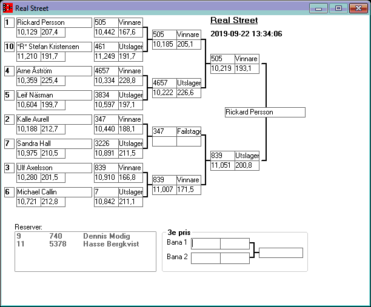Click the Bana 2 first input field
The height and width of the screenshot is (307, 371).
click(206, 258)
